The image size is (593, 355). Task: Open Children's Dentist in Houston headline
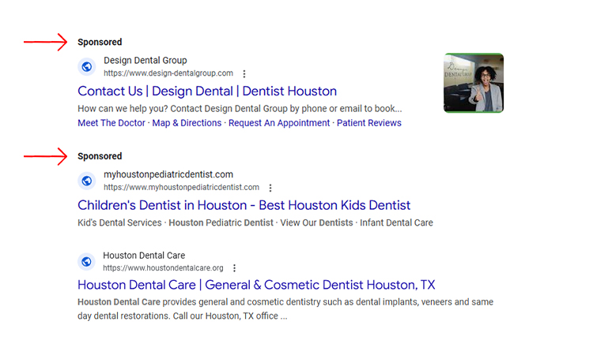(x=244, y=205)
